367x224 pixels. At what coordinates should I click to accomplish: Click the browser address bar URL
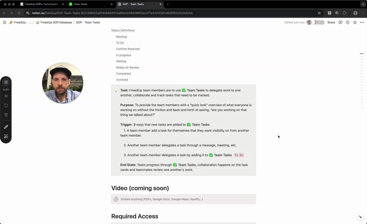[112, 13]
